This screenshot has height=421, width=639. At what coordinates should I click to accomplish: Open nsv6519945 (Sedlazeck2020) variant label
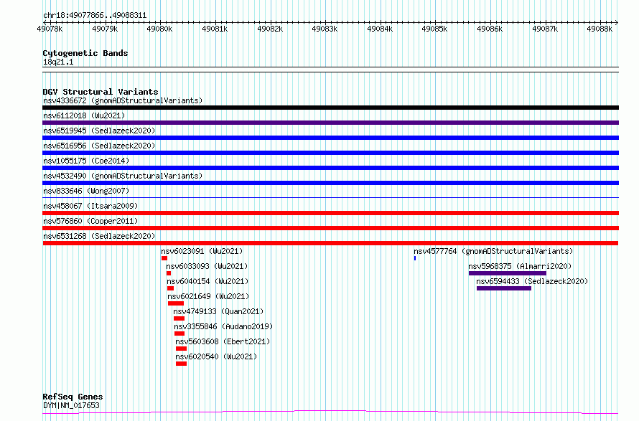coord(99,131)
